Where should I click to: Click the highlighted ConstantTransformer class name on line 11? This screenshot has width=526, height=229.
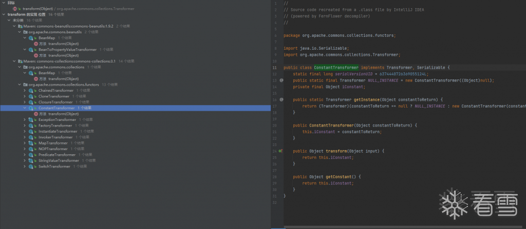click(336, 67)
